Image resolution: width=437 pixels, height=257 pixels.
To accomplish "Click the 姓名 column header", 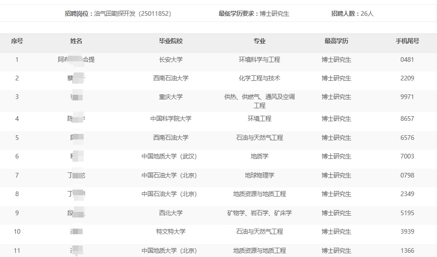I will pyautogui.click(x=76, y=41).
